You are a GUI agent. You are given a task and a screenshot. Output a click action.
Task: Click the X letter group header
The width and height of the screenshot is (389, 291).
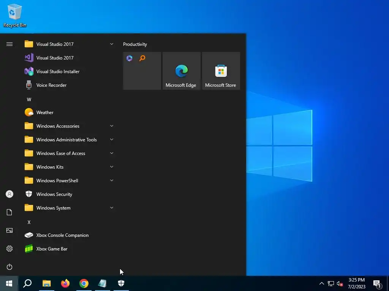coord(29,222)
